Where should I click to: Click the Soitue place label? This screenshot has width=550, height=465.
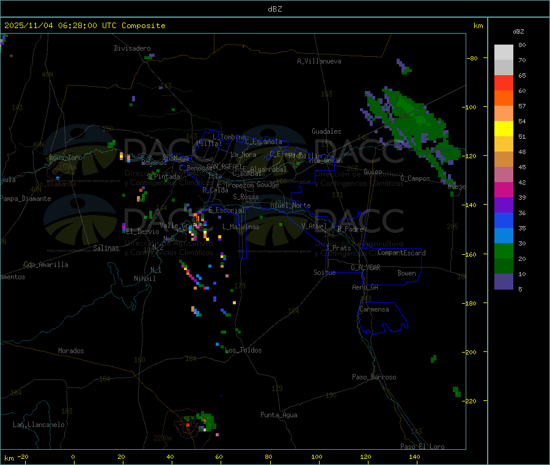coord(324,273)
